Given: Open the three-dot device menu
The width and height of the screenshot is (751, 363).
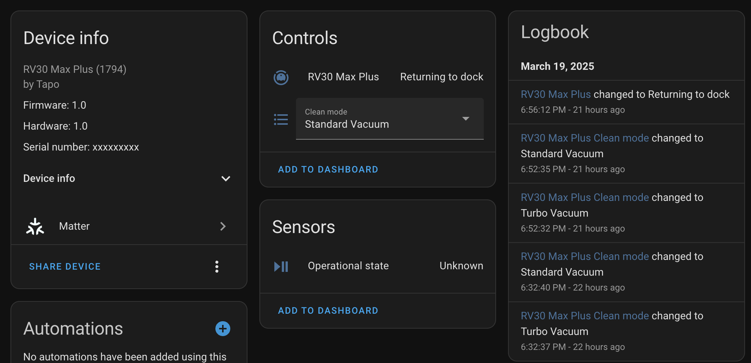Looking at the screenshot, I should pyautogui.click(x=217, y=267).
